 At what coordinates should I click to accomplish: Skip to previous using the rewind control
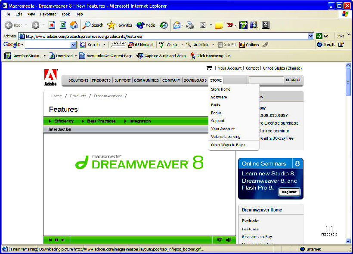click(x=50, y=240)
